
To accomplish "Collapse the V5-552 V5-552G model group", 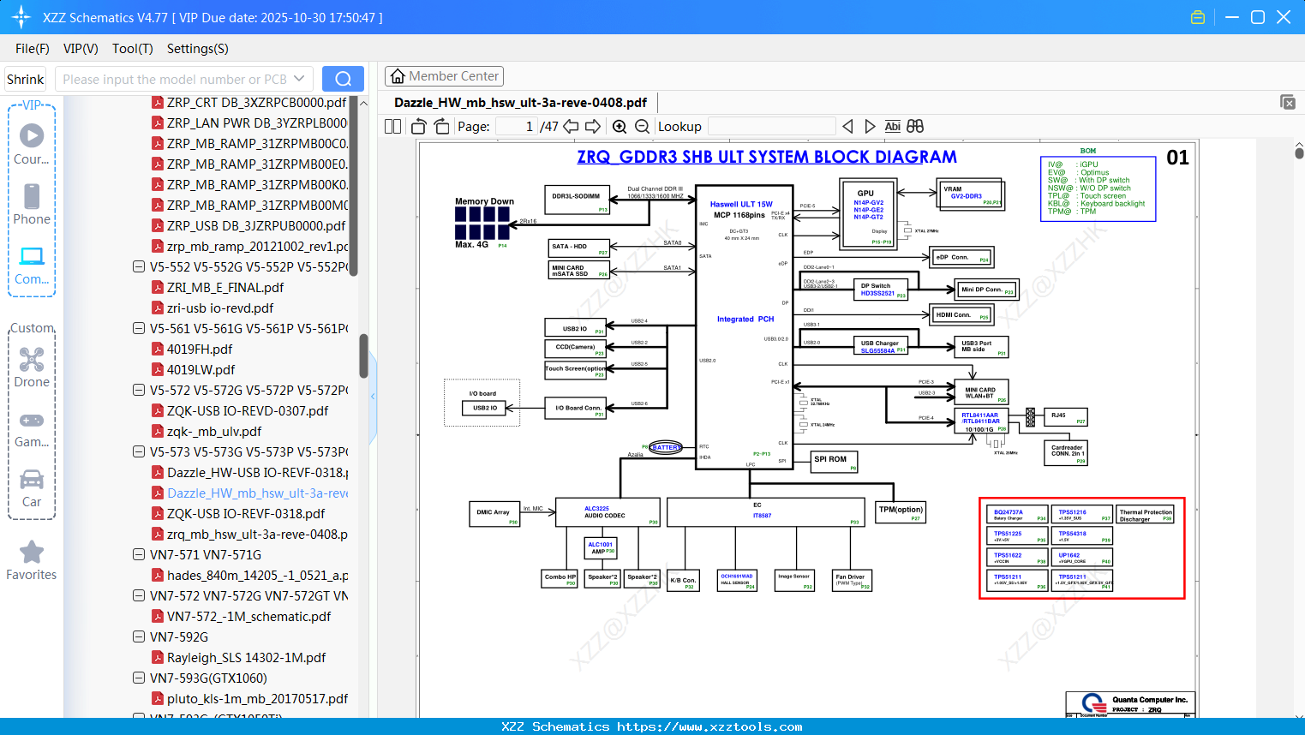I will [x=139, y=266].
